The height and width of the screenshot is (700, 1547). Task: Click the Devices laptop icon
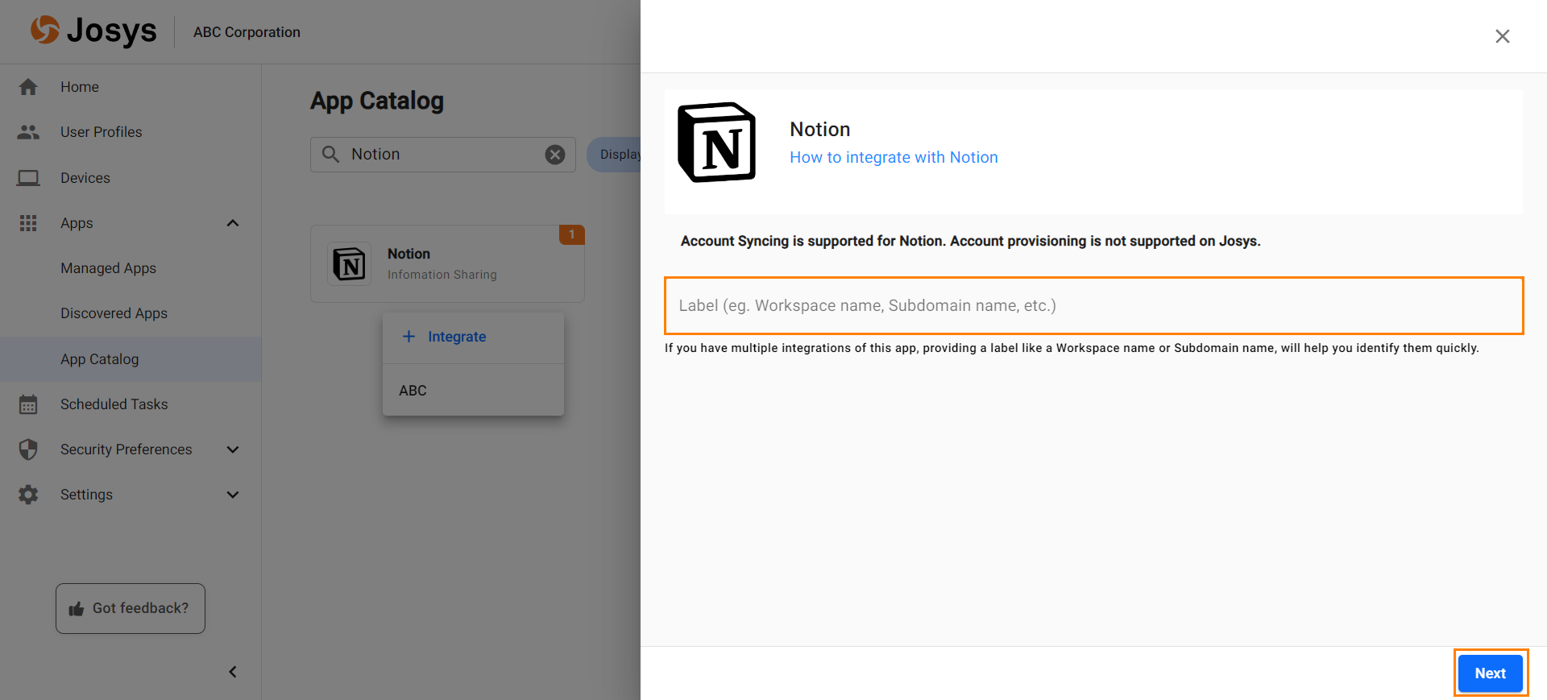pos(28,178)
